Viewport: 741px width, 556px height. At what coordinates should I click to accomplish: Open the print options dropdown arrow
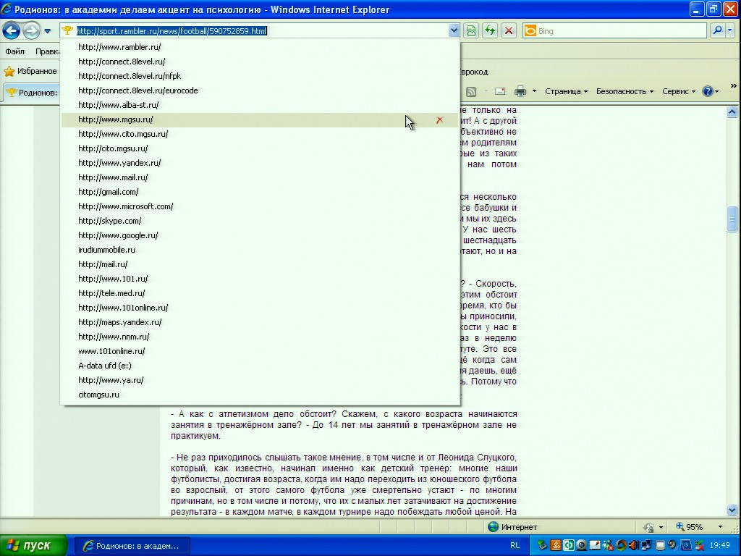[x=535, y=91]
